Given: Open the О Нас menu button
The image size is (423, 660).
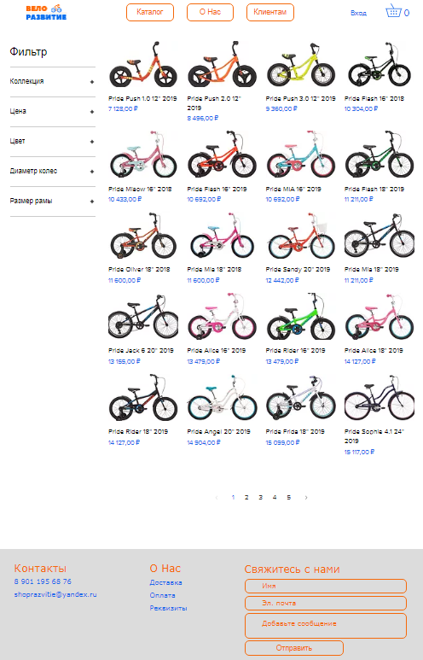Looking at the screenshot, I should [211, 12].
